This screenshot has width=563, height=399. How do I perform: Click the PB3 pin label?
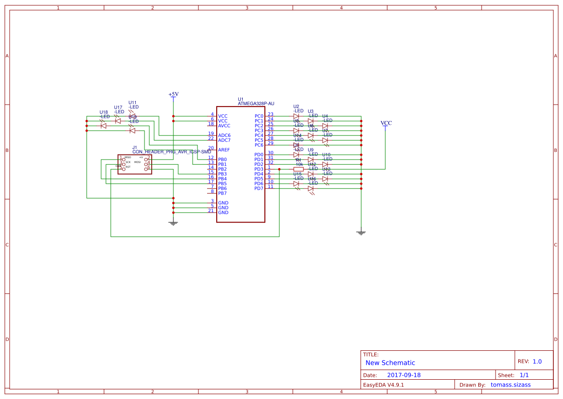point(223,174)
